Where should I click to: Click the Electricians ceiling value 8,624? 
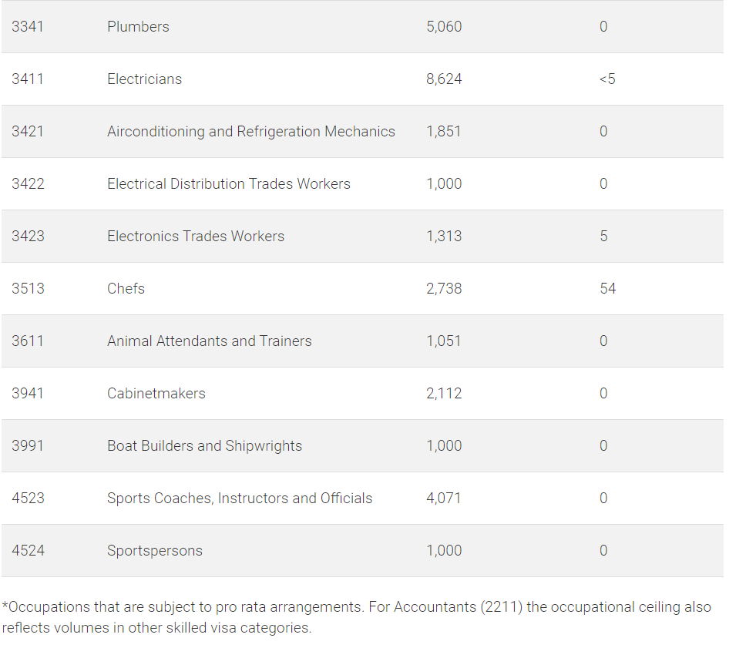pos(444,79)
